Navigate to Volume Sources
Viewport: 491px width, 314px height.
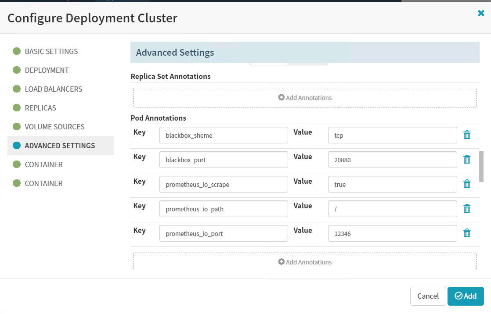click(54, 127)
